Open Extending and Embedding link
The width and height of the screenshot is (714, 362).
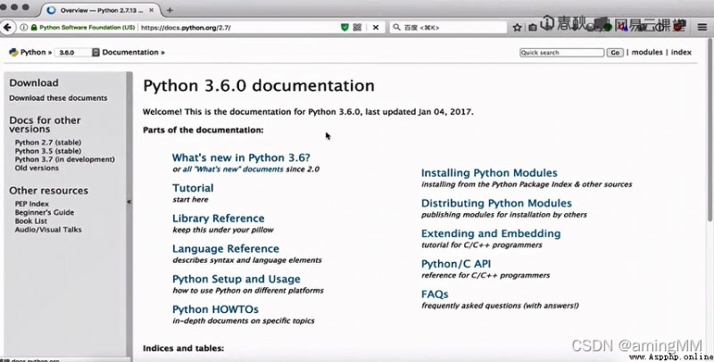[491, 234]
